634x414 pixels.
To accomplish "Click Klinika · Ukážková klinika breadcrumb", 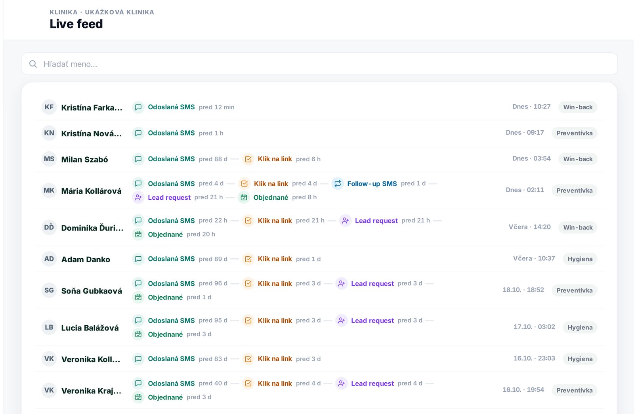I will click(102, 12).
